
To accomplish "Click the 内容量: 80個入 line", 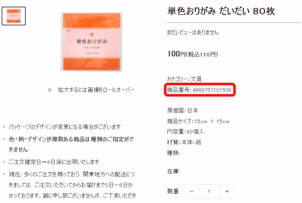I will click(185, 132).
